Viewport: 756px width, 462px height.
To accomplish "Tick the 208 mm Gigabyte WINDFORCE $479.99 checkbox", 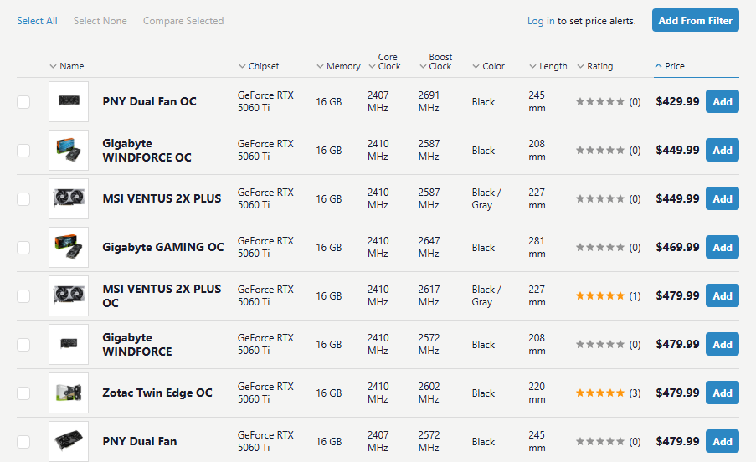I will (23, 345).
